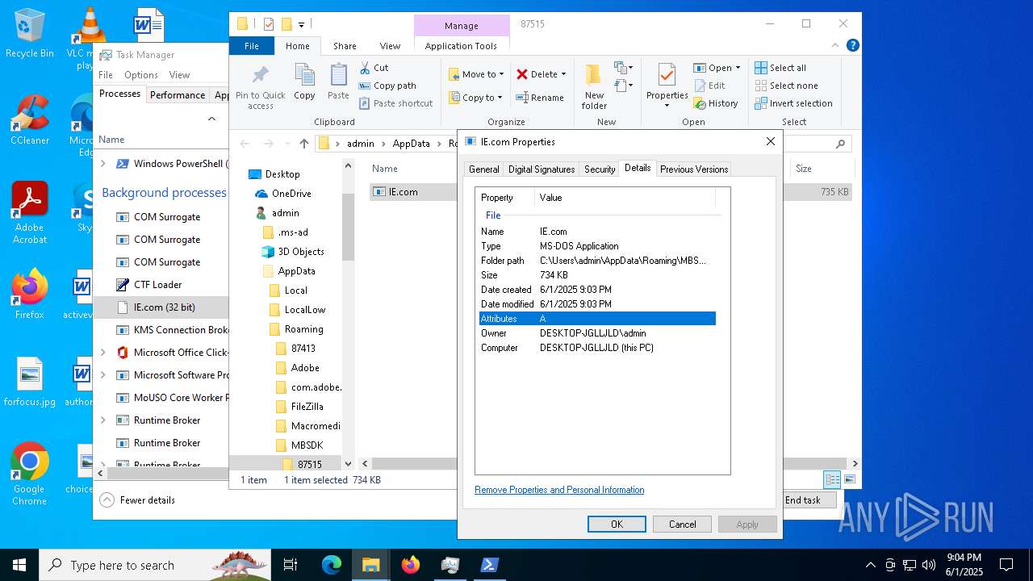Open the Explorer help question mark icon

tap(852, 46)
